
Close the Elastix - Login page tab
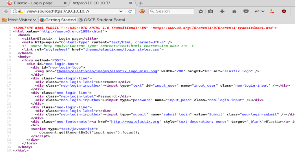(65, 3)
